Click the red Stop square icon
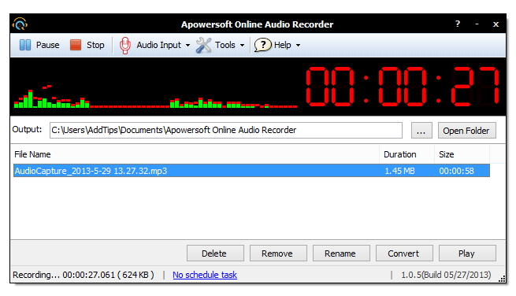 [x=76, y=45]
